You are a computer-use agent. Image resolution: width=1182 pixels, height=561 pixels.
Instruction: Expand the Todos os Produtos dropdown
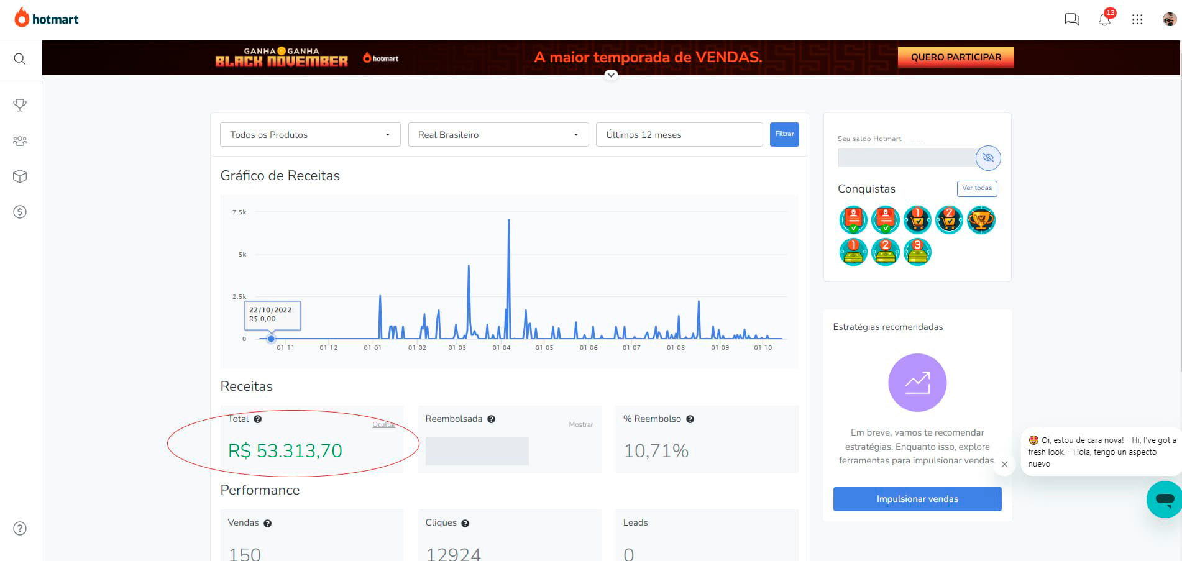(309, 135)
